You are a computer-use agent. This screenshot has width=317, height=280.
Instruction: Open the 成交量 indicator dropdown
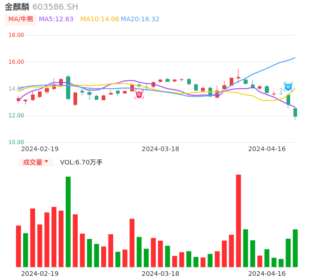[x=36, y=162]
